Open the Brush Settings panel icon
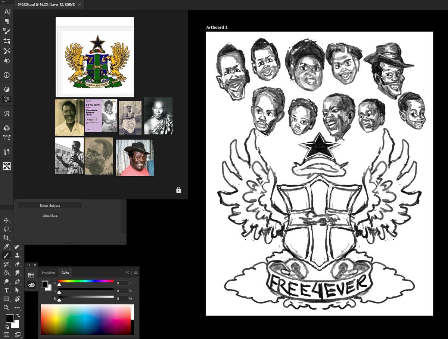 pos(7,31)
